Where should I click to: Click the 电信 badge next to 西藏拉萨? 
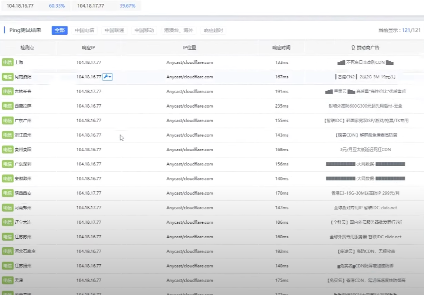tap(7, 106)
